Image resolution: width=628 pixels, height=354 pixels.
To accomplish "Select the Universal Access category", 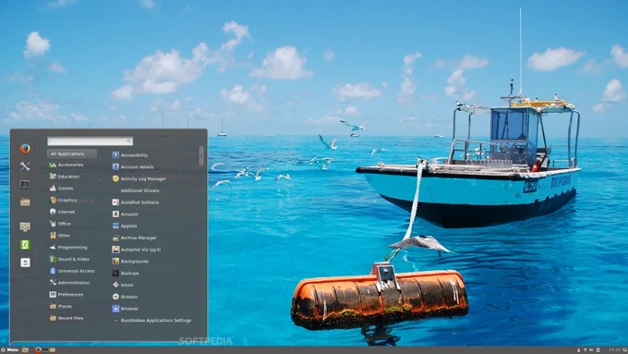I will pyautogui.click(x=72, y=271).
